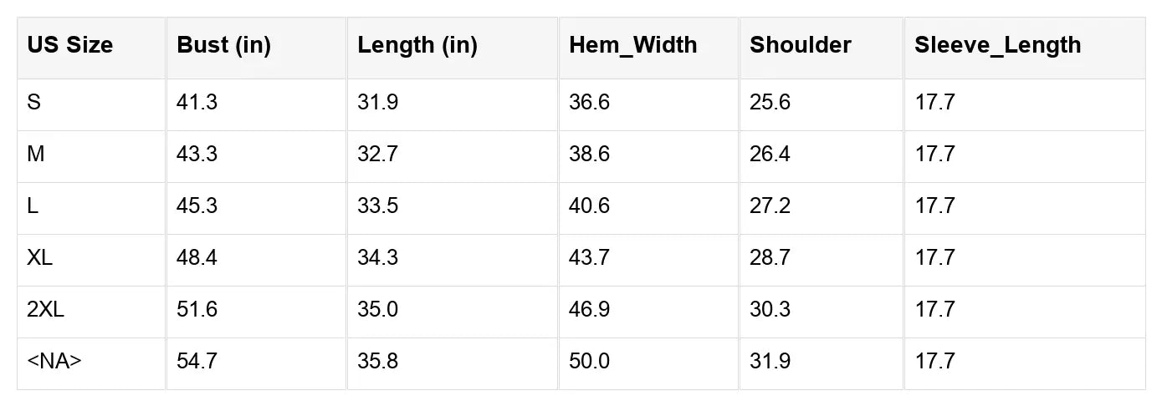Select the Bust (in) header cell
Image resolution: width=1162 pixels, height=406 pixels.
(256, 48)
